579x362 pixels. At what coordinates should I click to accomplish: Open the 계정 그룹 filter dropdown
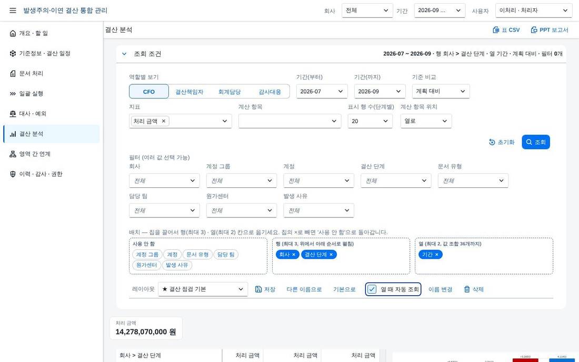tap(242, 181)
